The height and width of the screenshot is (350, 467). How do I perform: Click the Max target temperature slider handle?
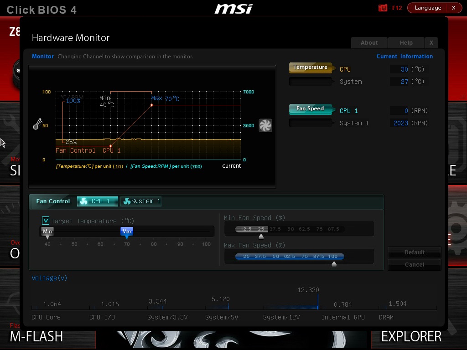point(127,232)
